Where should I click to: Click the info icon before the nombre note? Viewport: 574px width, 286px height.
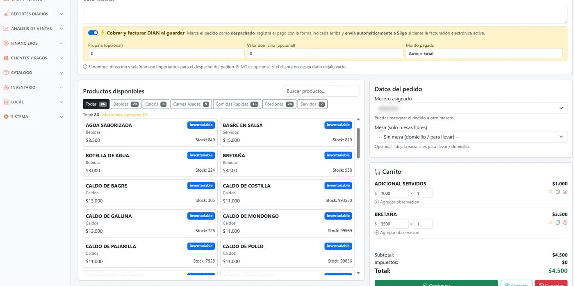85,67
